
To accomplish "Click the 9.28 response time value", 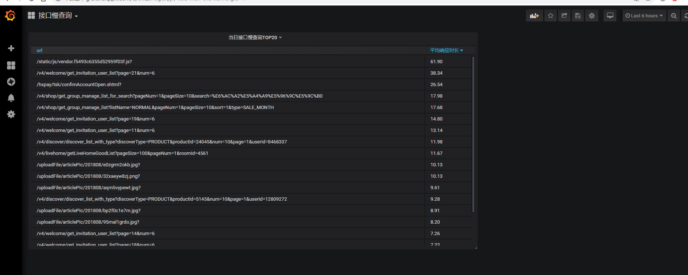I will click(x=435, y=199).
